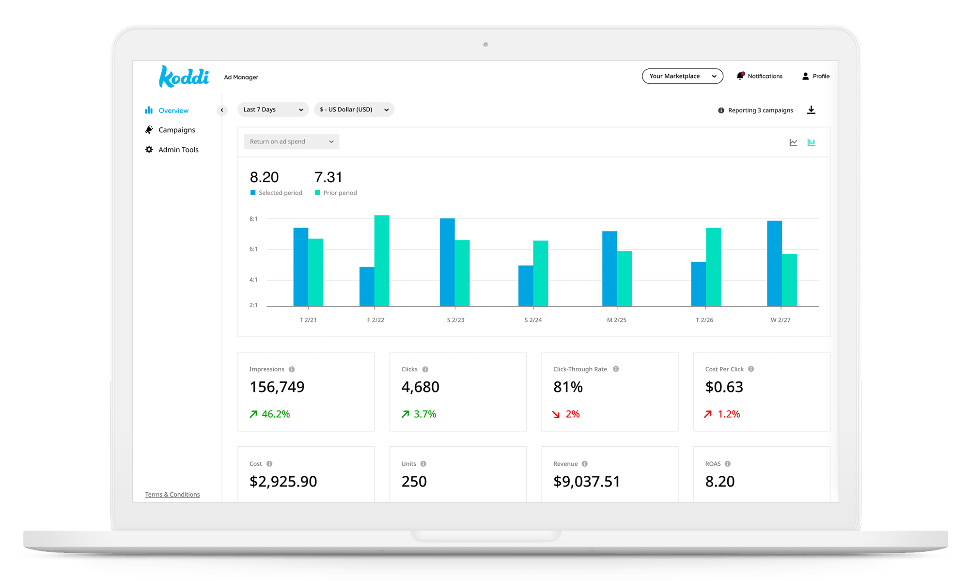
Task: Select the Overview section in the sidebar
Action: (173, 110)
